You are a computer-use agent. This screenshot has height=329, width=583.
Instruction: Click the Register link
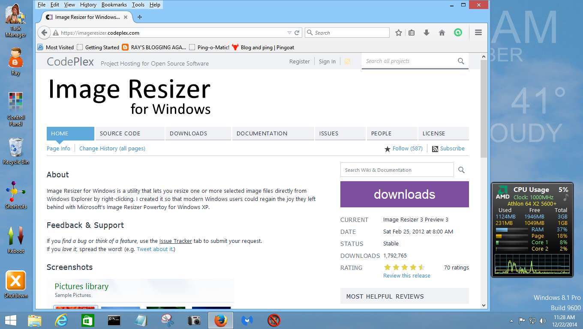(x=299, y=61)
